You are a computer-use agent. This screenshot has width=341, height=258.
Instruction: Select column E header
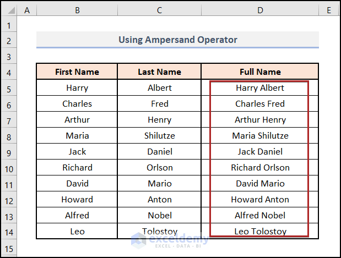pos(328,10)
